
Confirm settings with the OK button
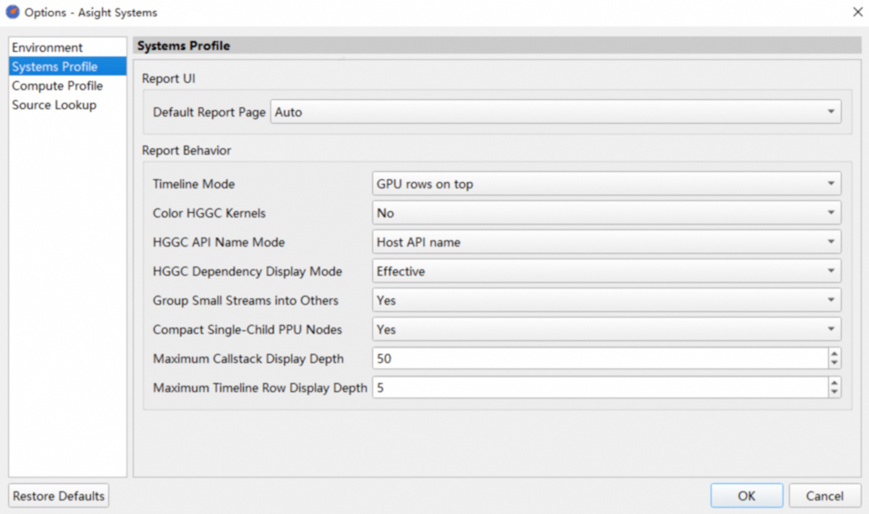(746, 496)
